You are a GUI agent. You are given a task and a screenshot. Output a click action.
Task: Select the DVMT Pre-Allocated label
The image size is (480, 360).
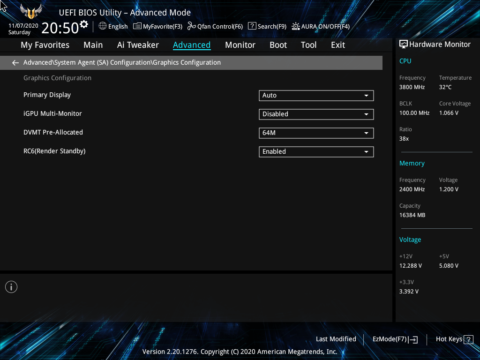click(x=53, y=132)
